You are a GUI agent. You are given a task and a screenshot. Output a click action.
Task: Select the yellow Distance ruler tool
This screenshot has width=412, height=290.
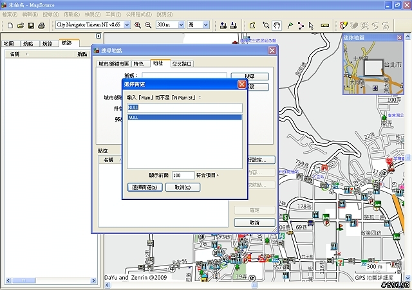pyautogui.click(x=324, y=26)
